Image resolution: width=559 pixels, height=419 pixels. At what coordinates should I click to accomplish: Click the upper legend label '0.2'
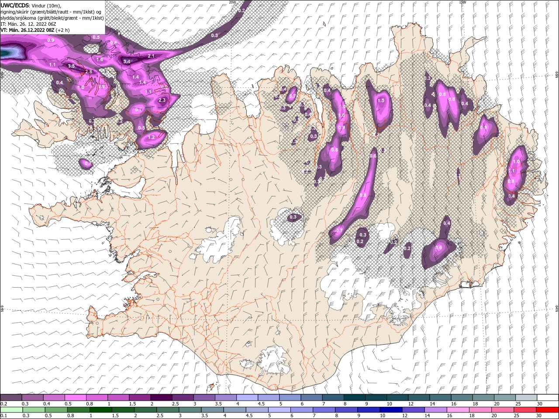(3, 404)
